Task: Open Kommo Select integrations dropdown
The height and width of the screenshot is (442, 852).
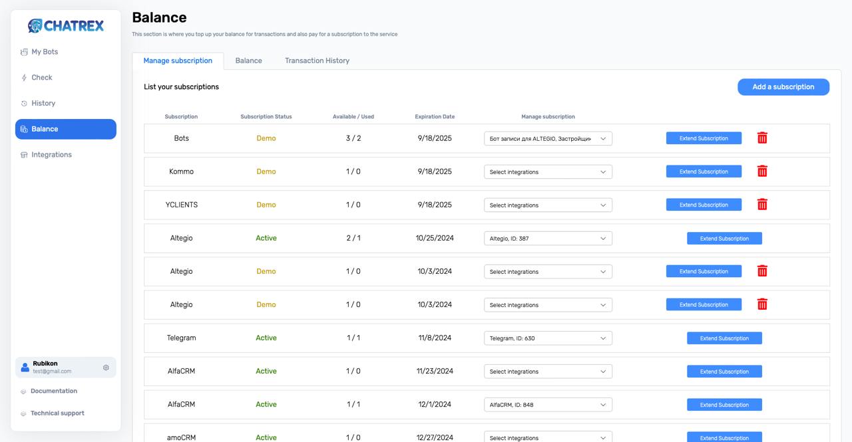Action: pyautogui.click(x=548, y=171)
